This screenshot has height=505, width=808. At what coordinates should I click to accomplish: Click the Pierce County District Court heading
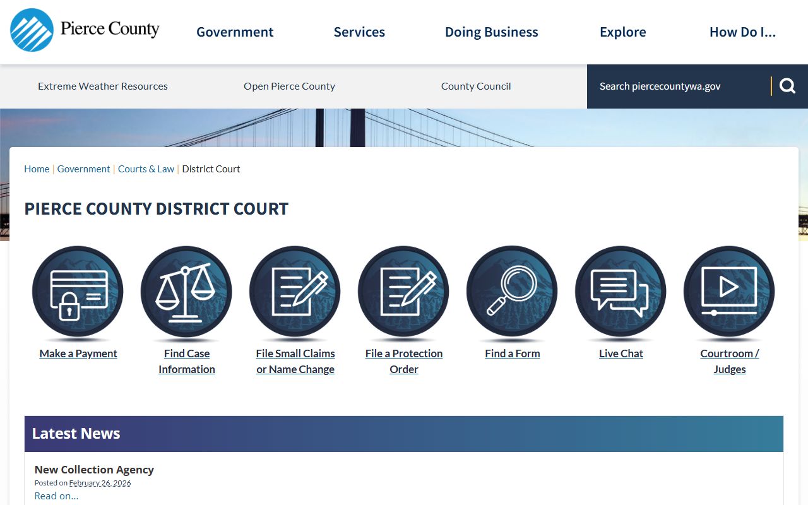[157, 209]
